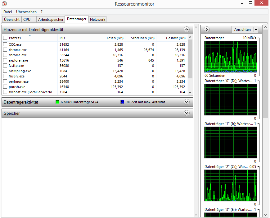The image size is (270, 218).
Task: Click the main pane scroll up arrow
Action: click(196, 27)
